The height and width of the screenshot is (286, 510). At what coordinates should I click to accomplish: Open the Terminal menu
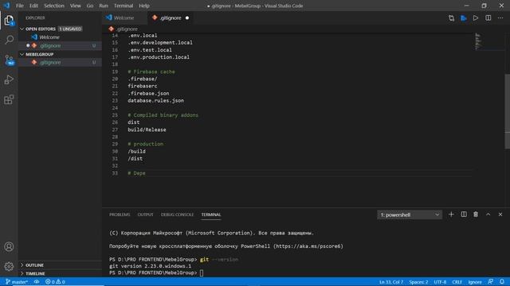(124, 6)
